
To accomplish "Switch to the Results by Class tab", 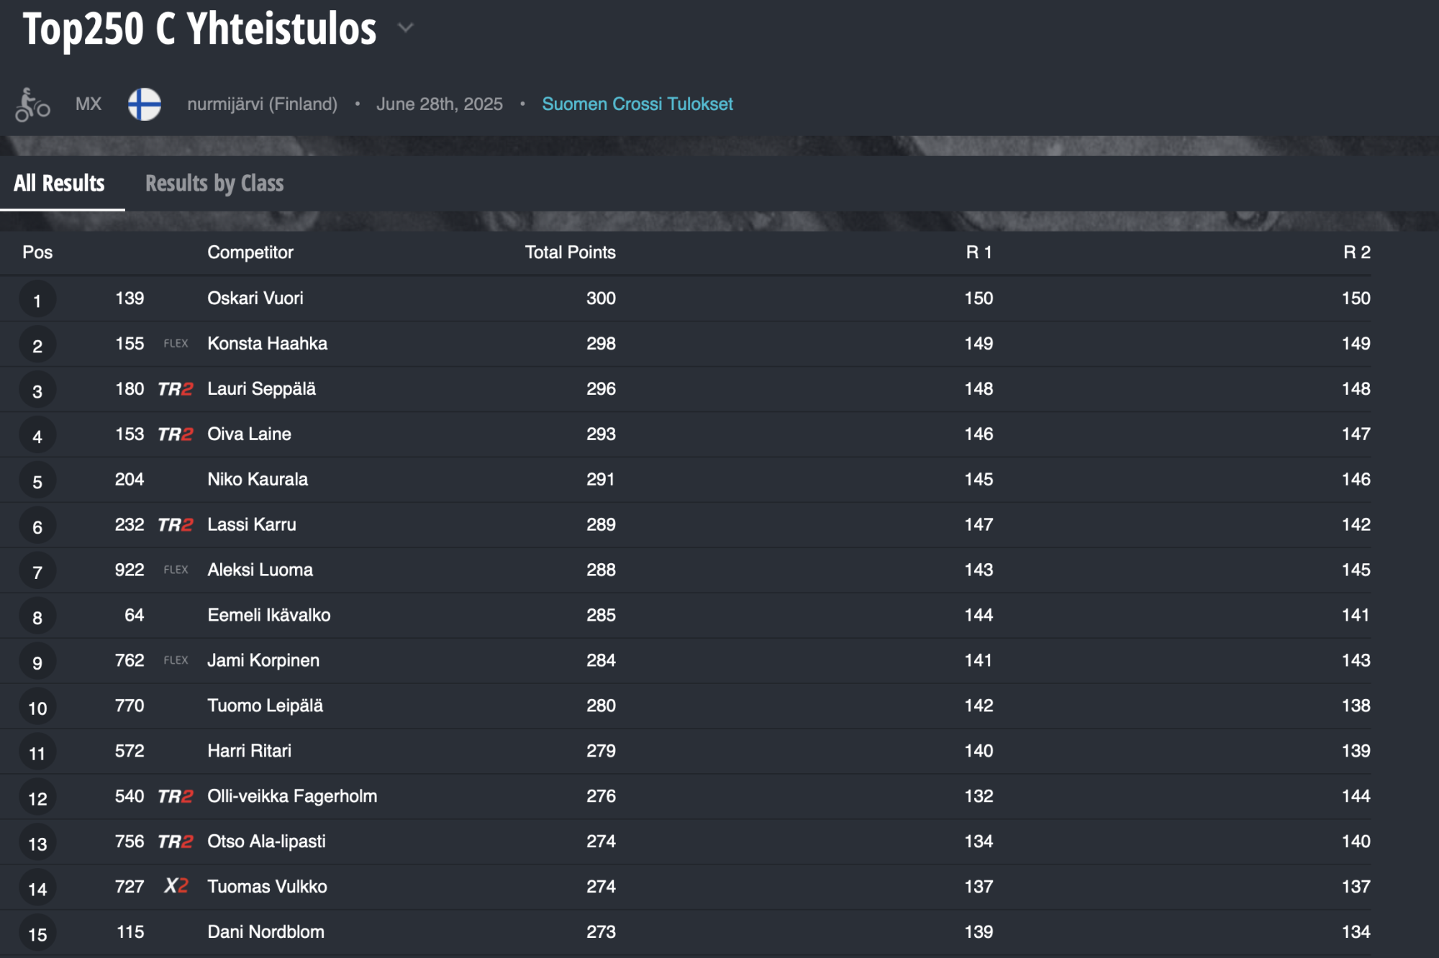I will pos(214,183).
